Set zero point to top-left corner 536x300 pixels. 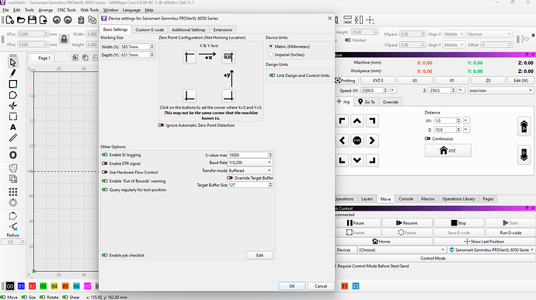point(190,58)
